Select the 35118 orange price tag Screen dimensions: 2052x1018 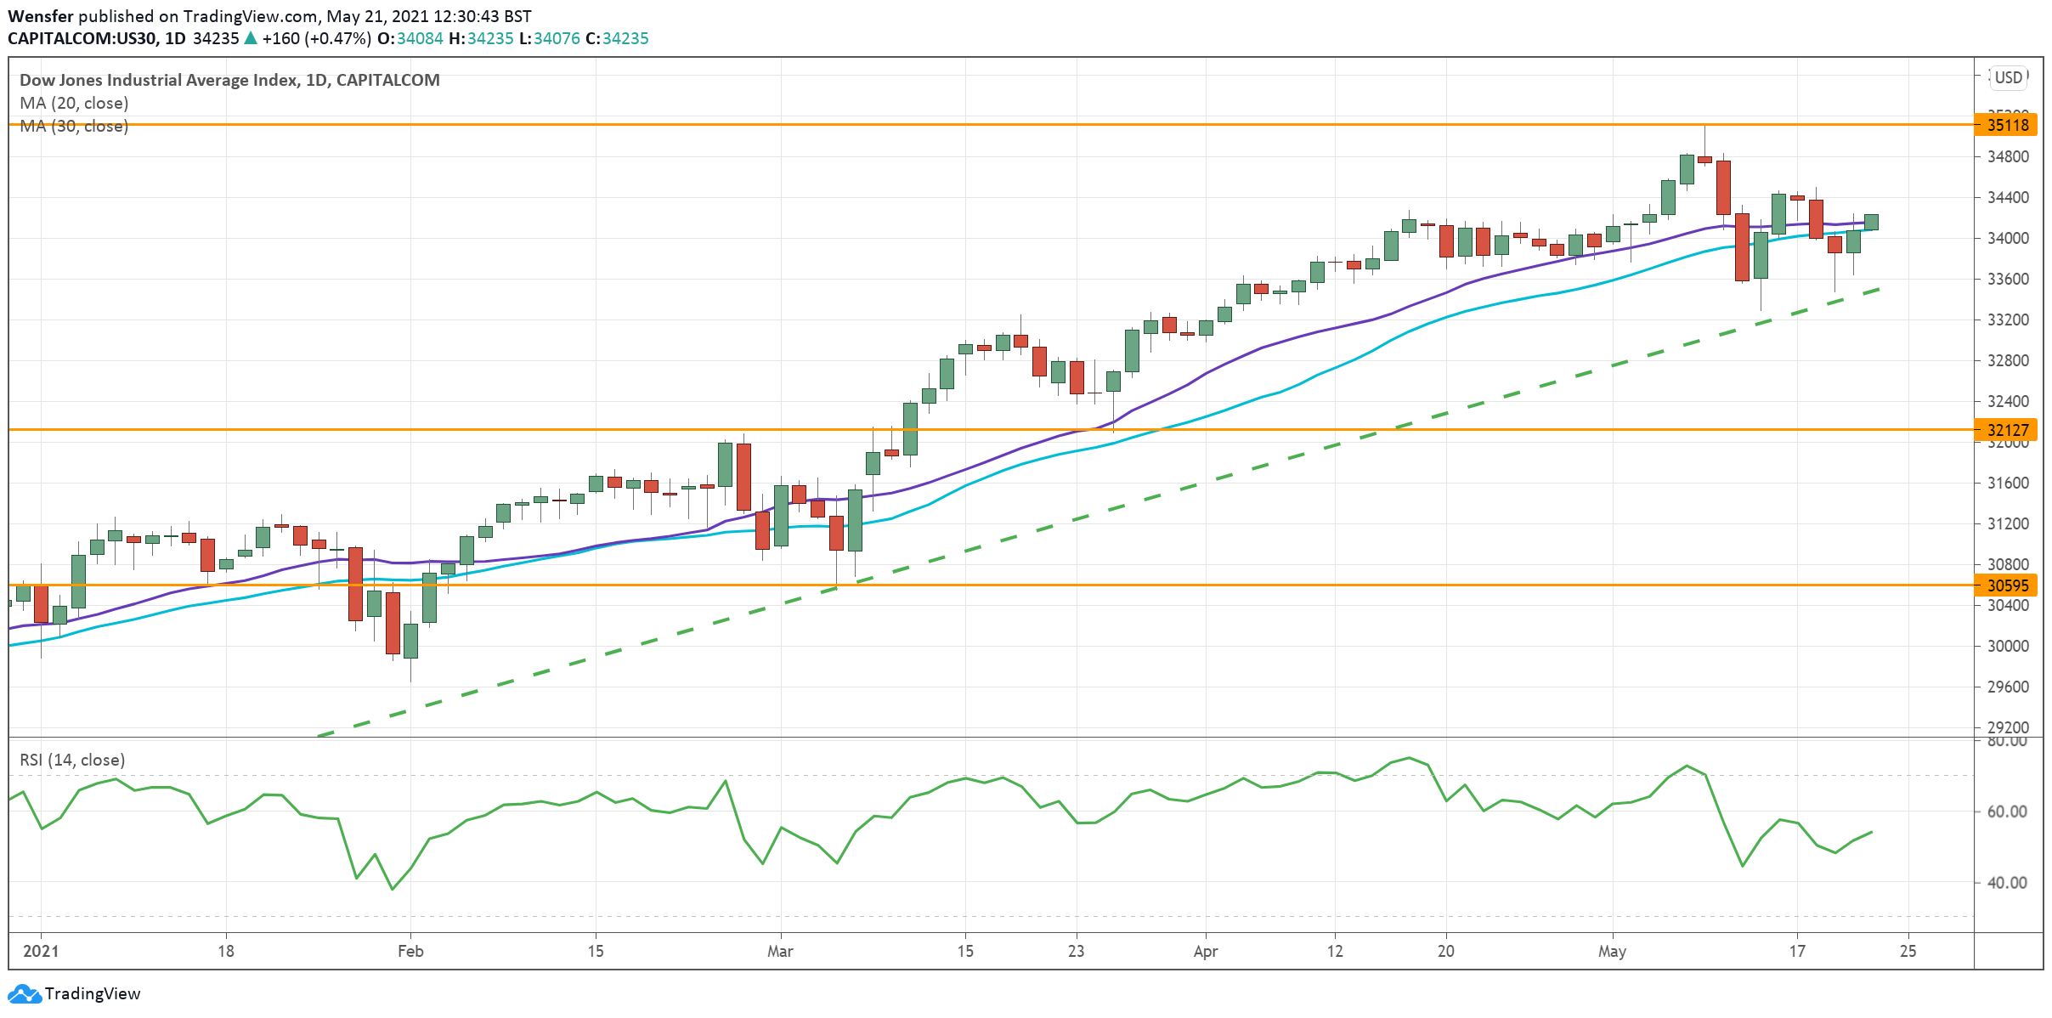pyautogui.click(x=2007, y=125)
